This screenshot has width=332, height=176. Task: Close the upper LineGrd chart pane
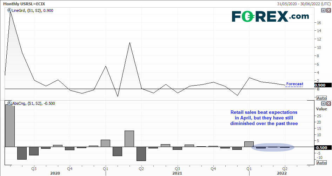click(328, 10)
